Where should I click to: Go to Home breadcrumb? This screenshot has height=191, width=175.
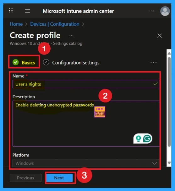tap(16, 24)
